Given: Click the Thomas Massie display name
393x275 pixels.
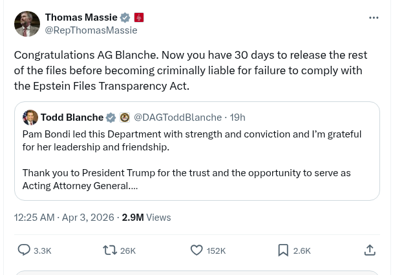Looking at the screenshot, I should pyautogui.click(x=81, y=17).
